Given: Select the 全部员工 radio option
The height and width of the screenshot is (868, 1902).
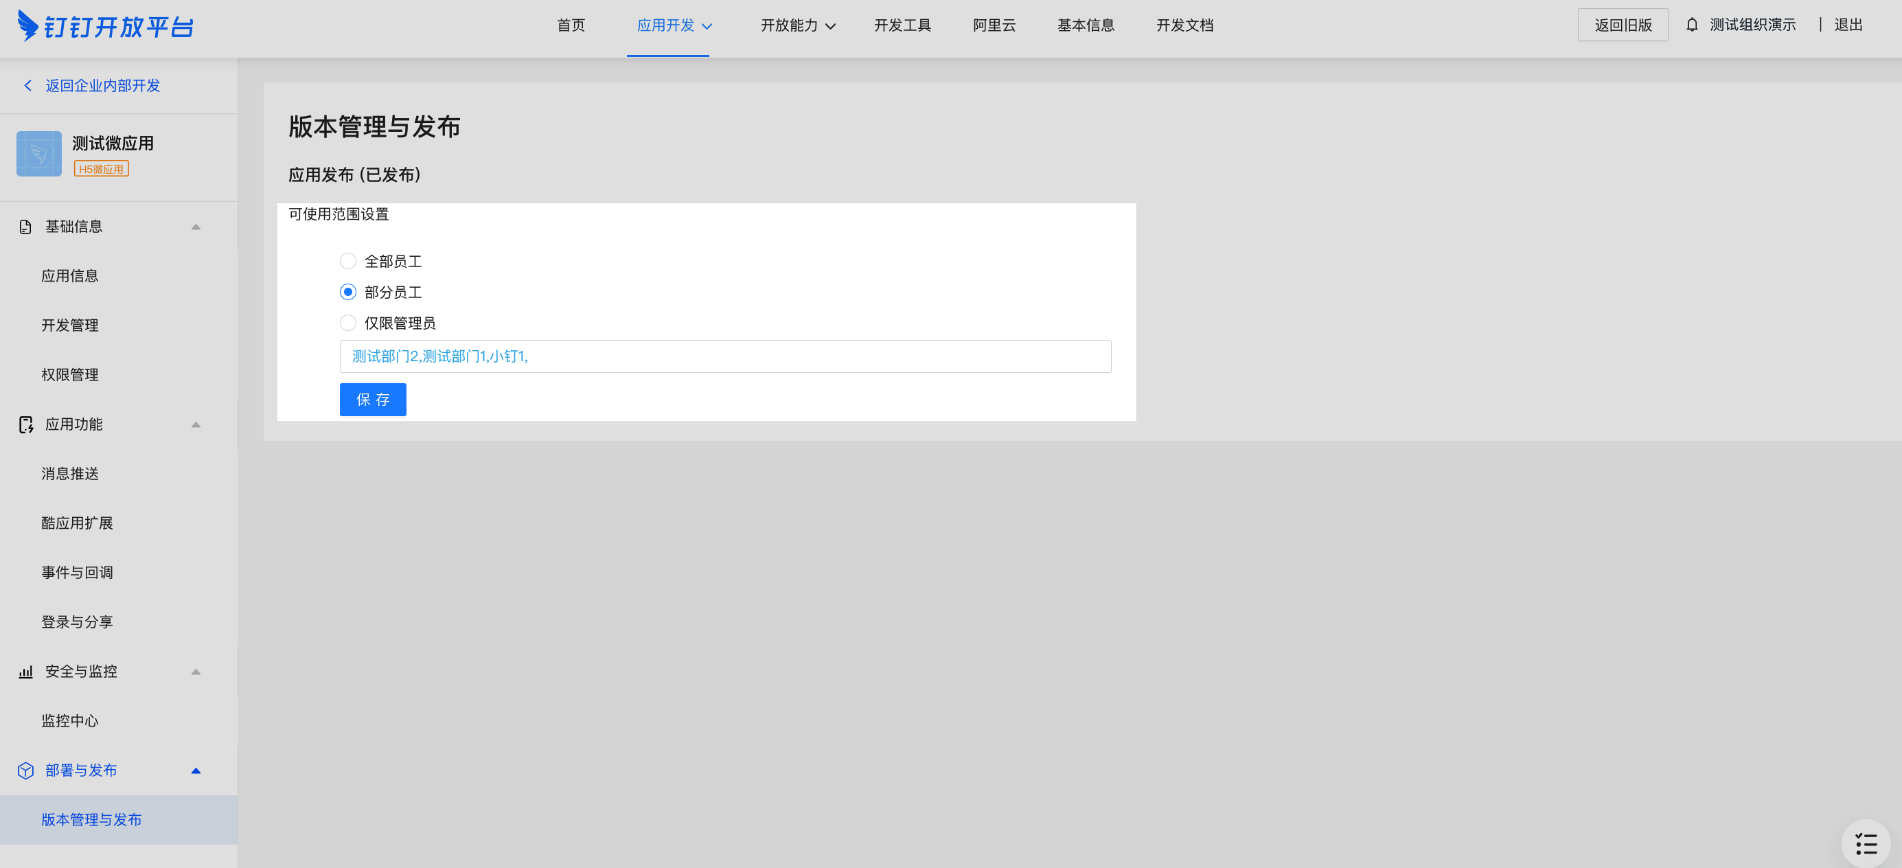Looking at the screenshot, I should click(347, 261).
